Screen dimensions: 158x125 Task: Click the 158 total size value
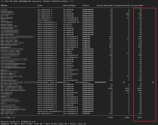(x=140, y=39)
